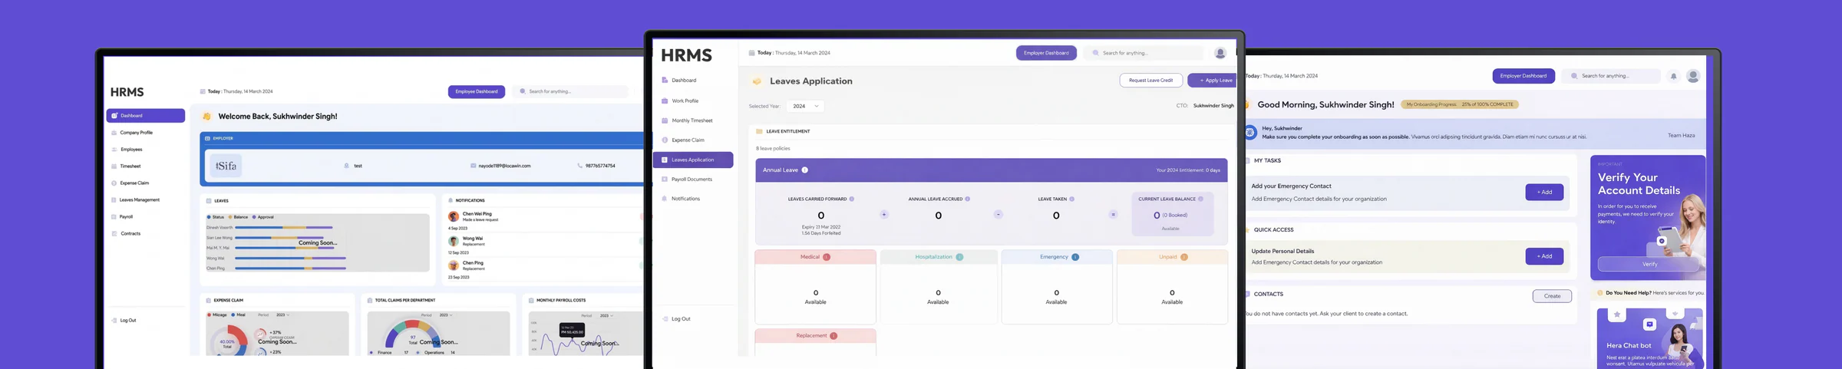
Task: Click Verify button on account details card
Action: (x=1649, y=265)
